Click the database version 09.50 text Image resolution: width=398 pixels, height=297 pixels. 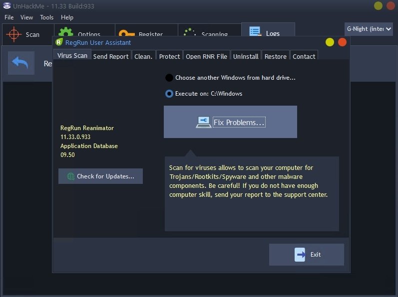pyautogui.click(x=67, y=154)
